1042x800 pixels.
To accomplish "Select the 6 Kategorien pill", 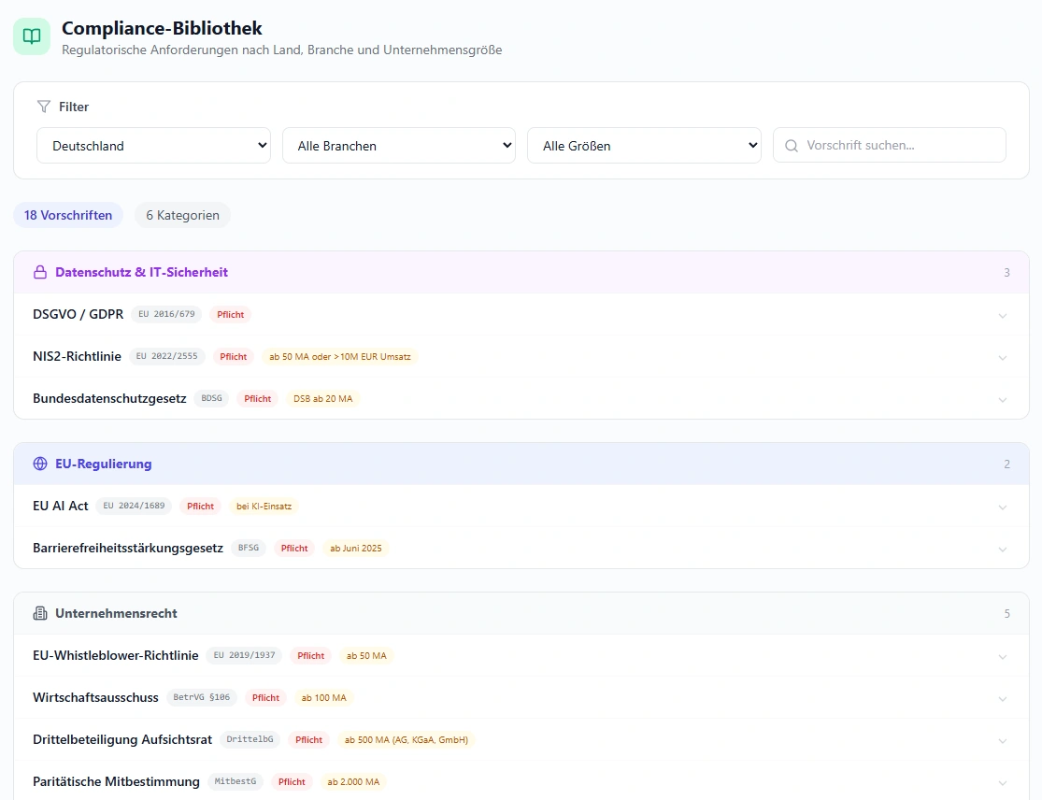I will 182,215.
